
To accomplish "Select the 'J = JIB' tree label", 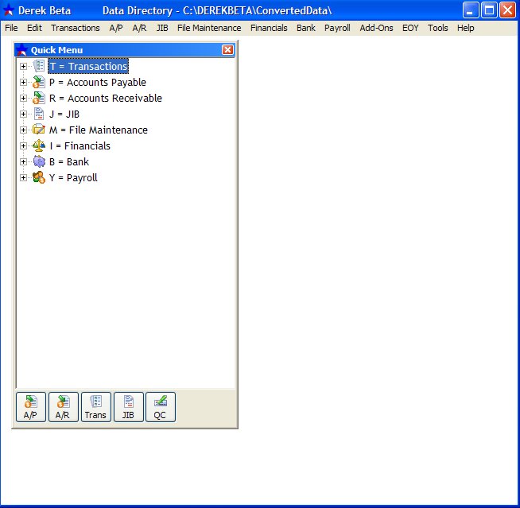I will tap(64, 114).
